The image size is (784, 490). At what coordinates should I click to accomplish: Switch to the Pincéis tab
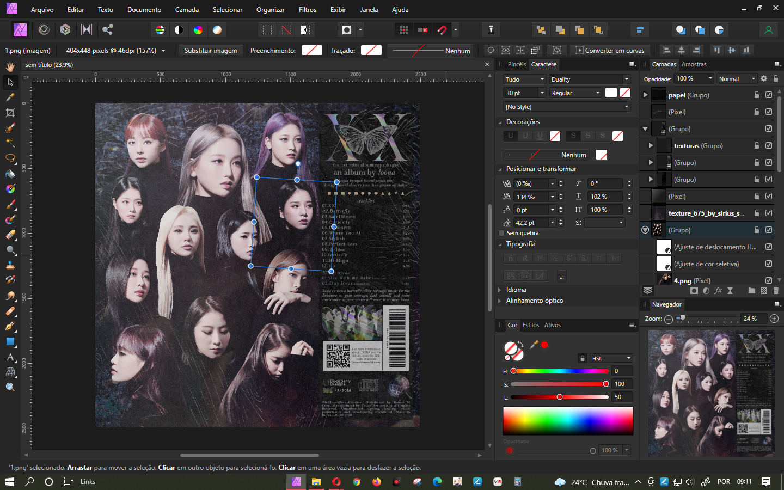[517, 64]
